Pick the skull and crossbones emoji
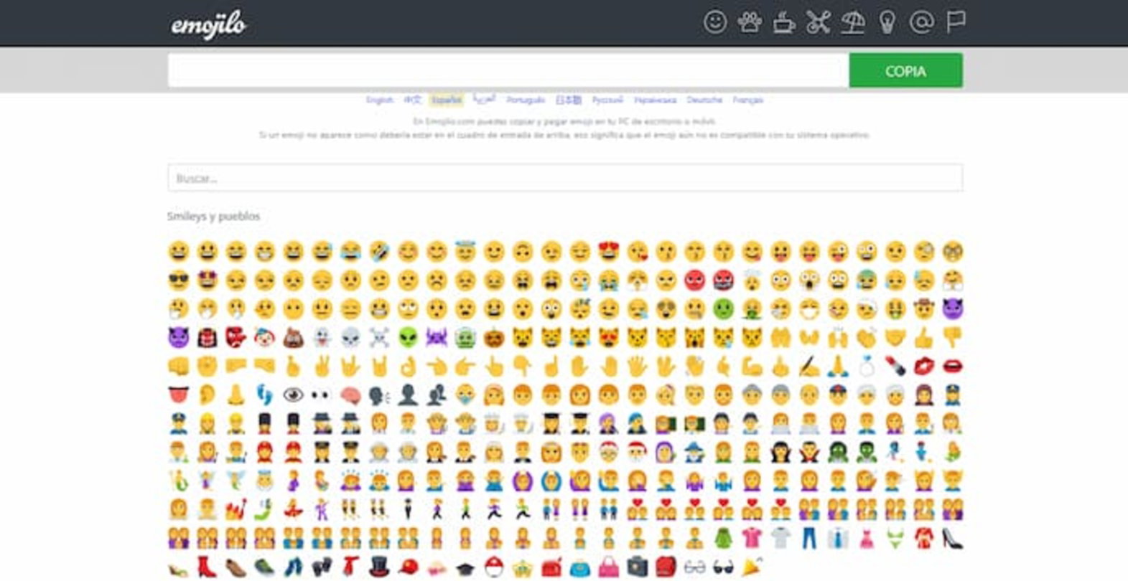The height and width of the screenshot is (581, 1128). tap(379, 338)
